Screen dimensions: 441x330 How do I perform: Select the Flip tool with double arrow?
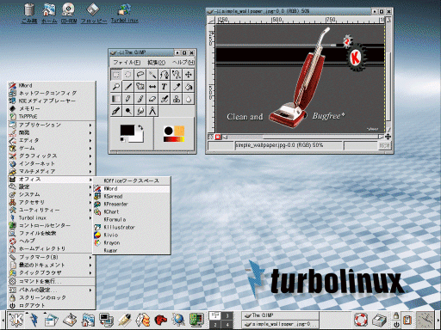(152, 87)
